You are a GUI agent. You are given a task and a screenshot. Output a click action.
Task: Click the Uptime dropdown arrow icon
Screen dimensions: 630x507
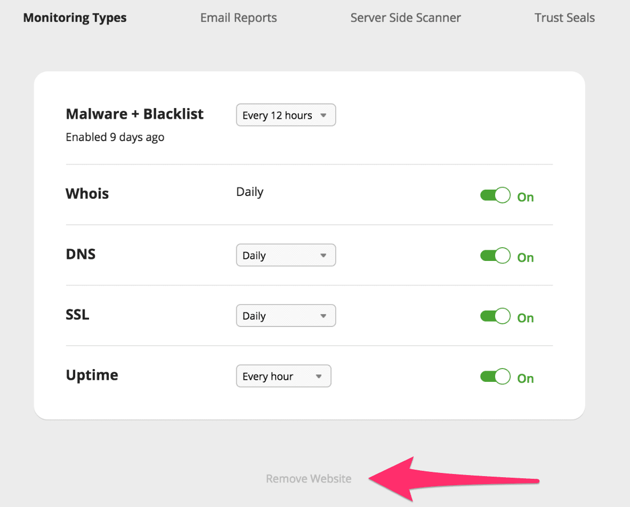click(319, 376)
